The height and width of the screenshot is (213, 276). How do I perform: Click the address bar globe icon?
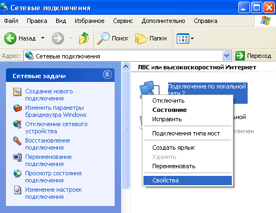coord(29,56)
